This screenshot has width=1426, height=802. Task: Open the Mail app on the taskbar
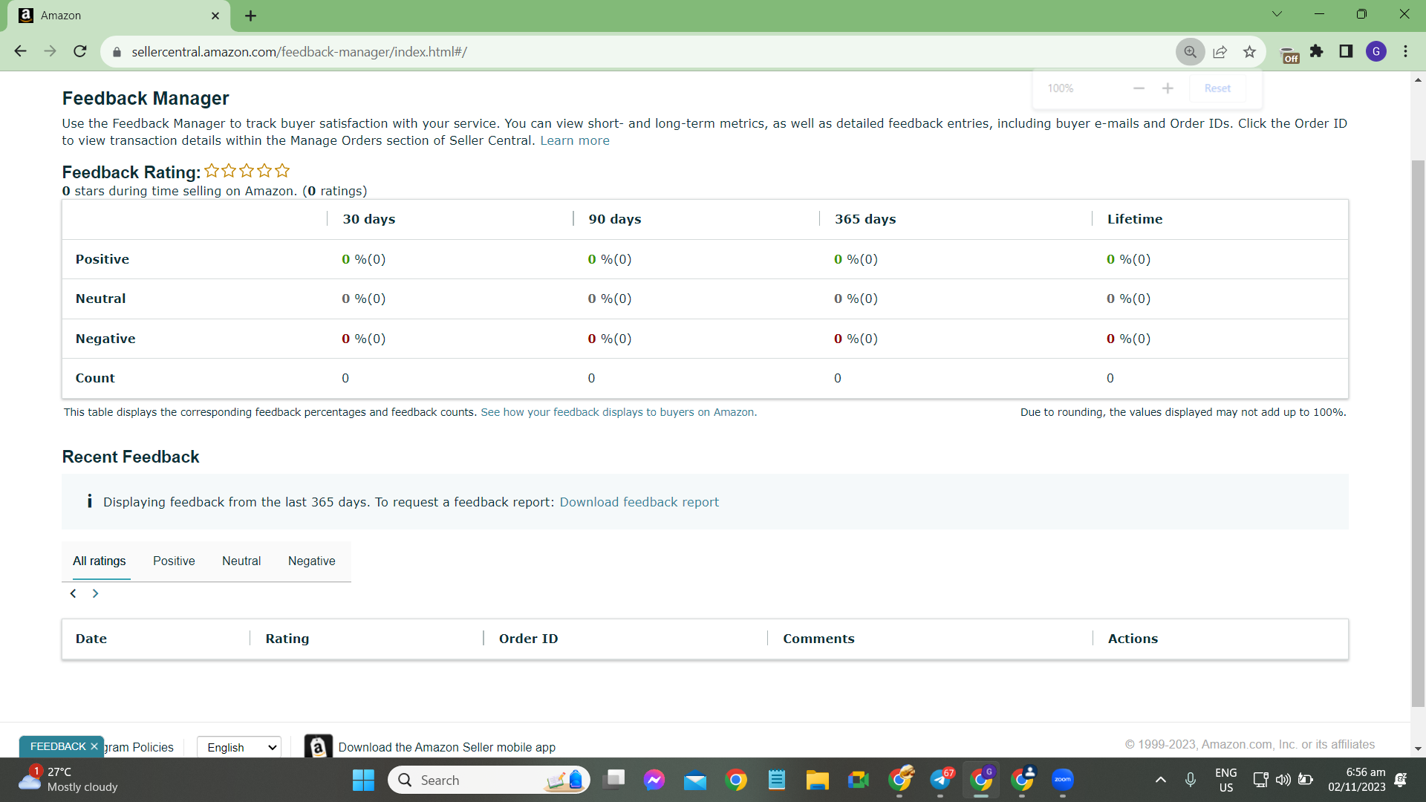(695, 780)
